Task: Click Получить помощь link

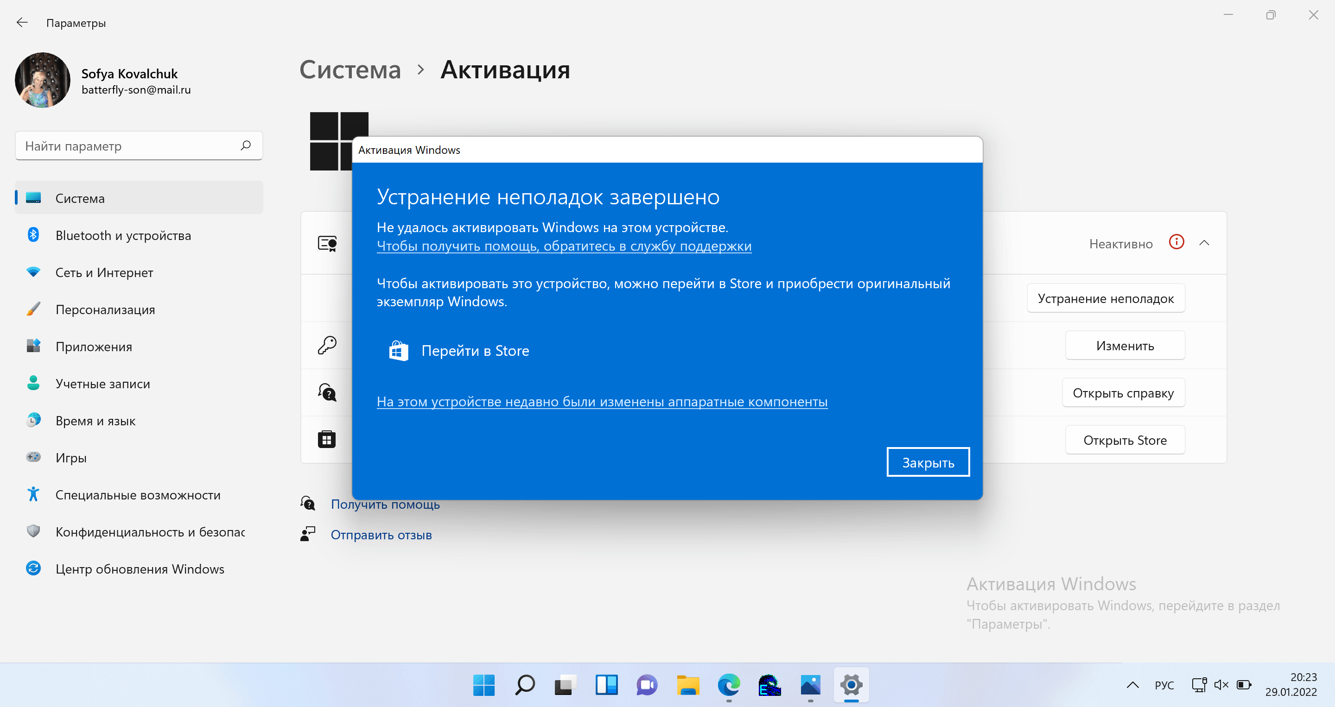Action: (385, 504)
